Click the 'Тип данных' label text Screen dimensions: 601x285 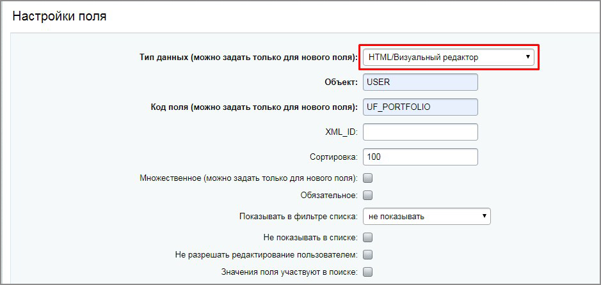point(248,58)
